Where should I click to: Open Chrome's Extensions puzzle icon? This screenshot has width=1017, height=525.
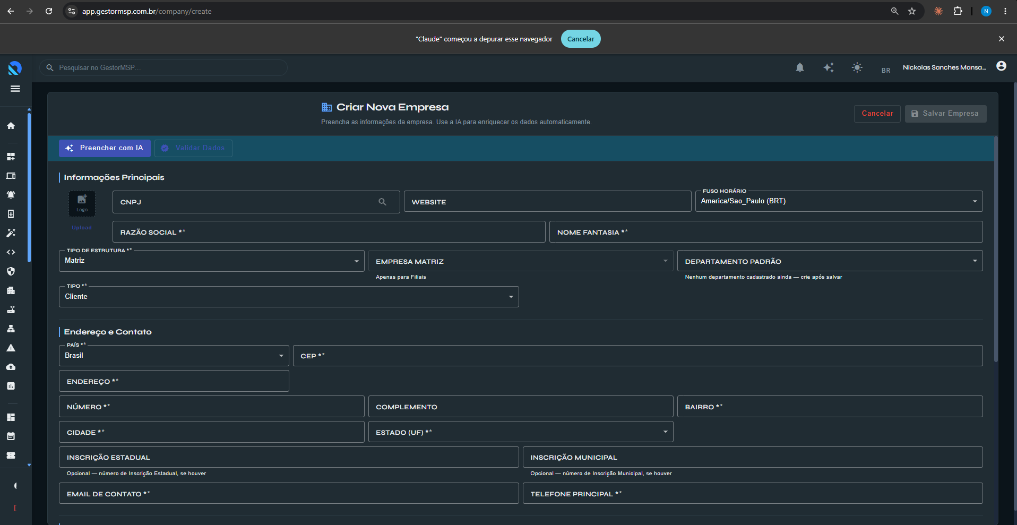click(958, 11)
